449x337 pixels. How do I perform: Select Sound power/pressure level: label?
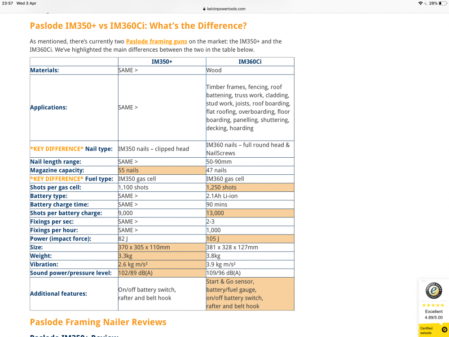(x=71, y=273)
